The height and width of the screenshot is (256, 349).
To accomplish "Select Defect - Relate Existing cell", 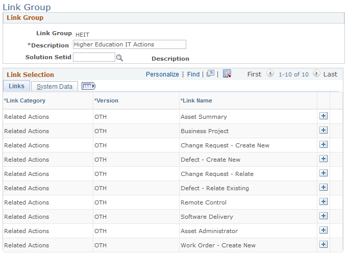I will [215, 188].
